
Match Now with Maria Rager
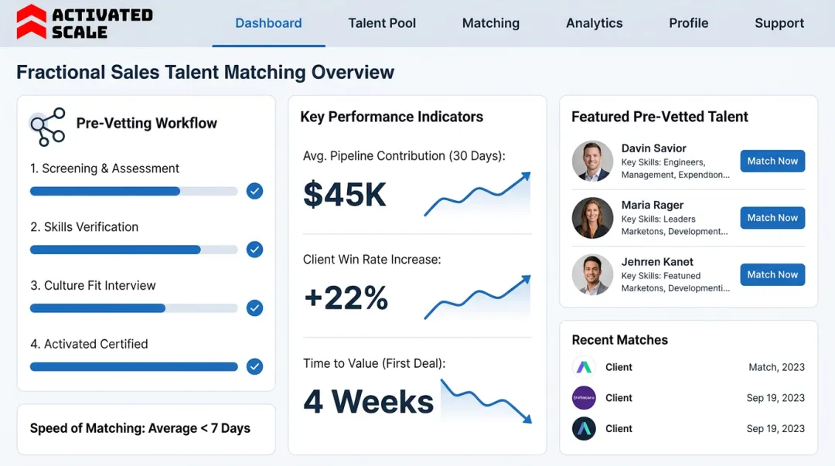tap(772, 218)
